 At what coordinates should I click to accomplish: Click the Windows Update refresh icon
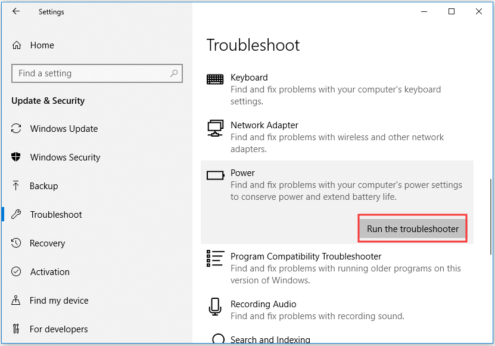click(16, 128)
